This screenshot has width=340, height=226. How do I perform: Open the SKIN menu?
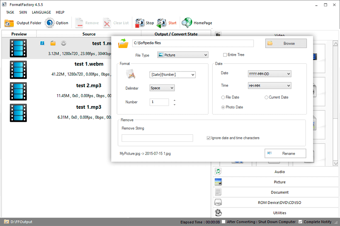23,12
